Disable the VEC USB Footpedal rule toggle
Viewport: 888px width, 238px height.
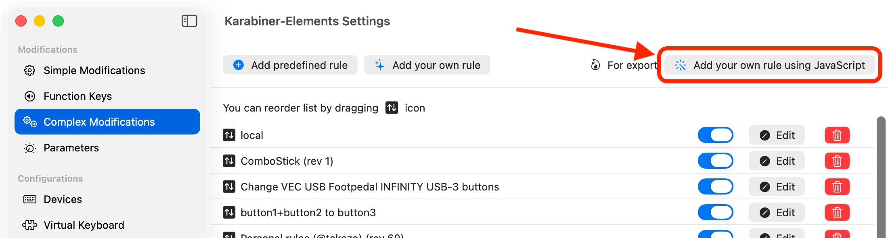(x=715, y=186)
